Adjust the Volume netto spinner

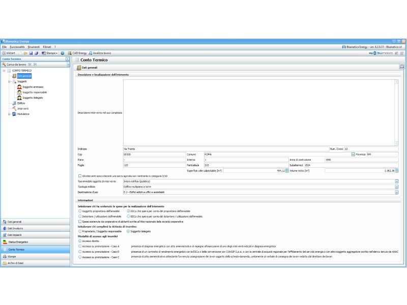[x=397, y=171]
